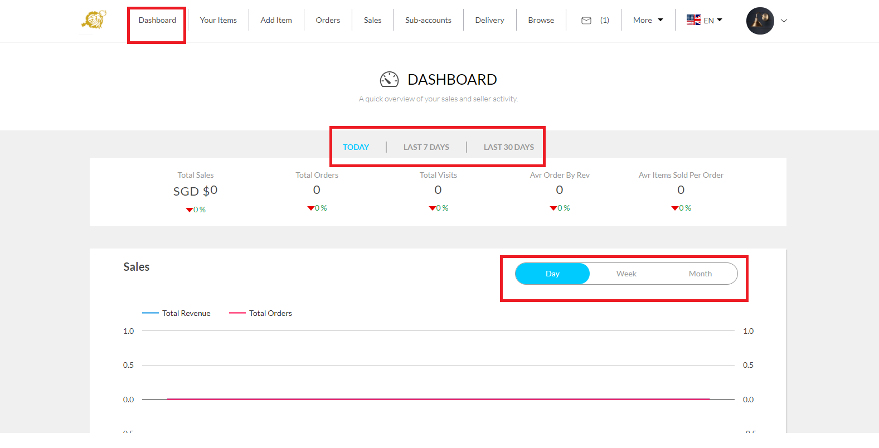
Task: Select the Day chart toggle
Action: (x=552, y=274)
